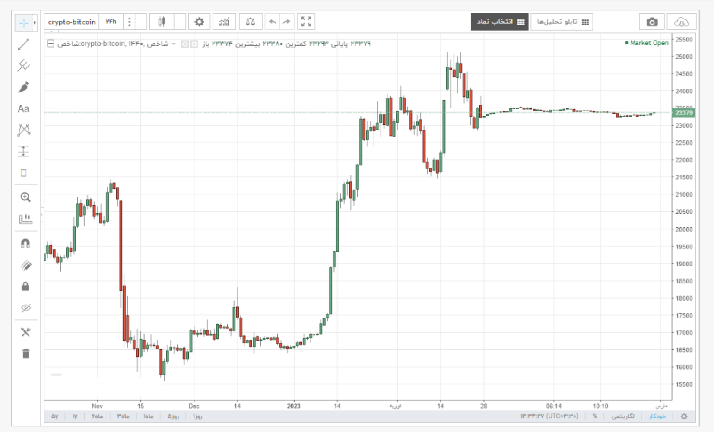Click the انتخاب نماد button

pos(500,22)
